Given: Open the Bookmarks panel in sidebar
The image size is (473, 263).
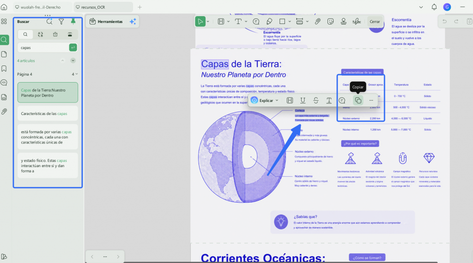Looking at the screenshot, I should [4, 68].
